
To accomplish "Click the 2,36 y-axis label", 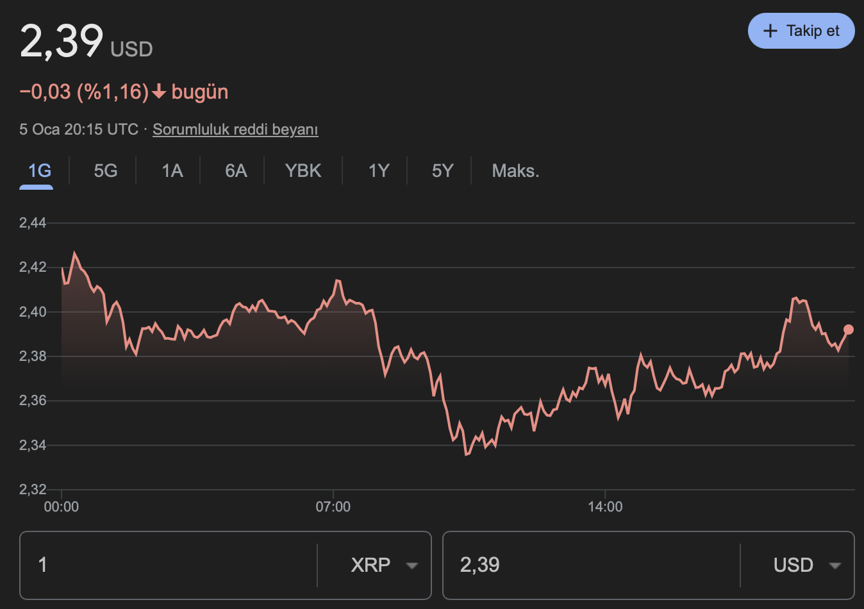I will tap(33, 401).
